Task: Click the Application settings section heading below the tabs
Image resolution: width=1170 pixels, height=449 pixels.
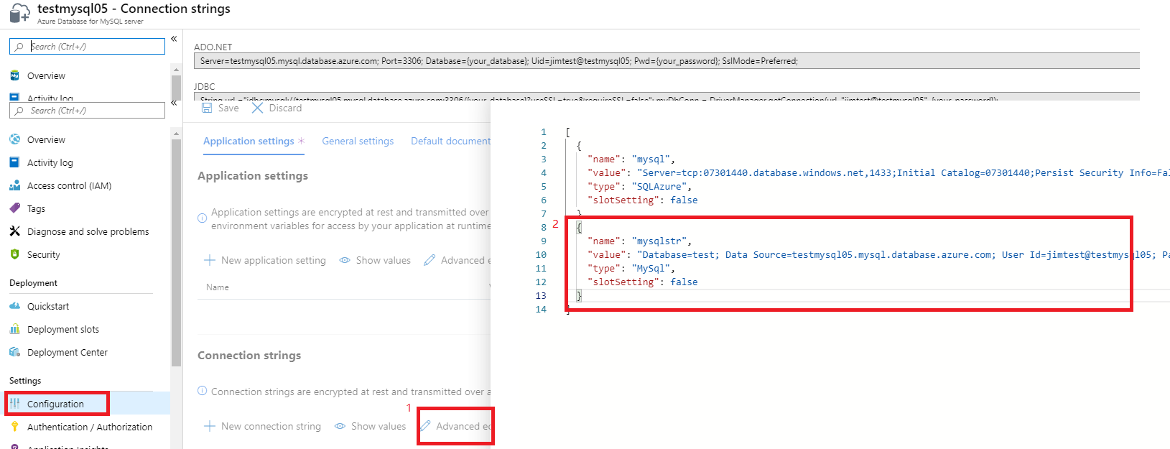Action: point(253,176)
